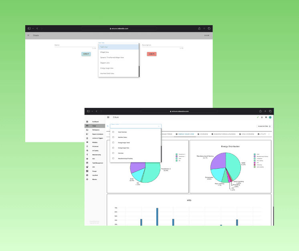Click the green edit pencil icon
Screen dimensions: 299x251
tap(258, 118)
